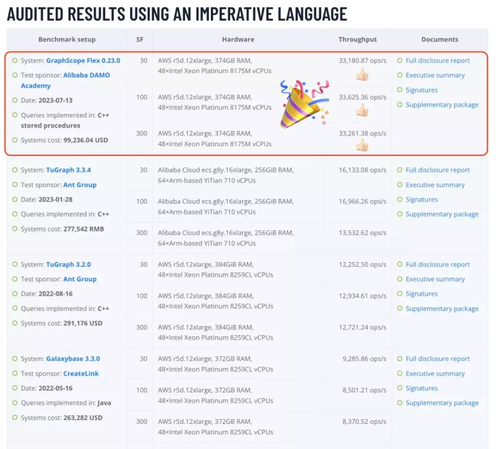Open TuGraph 3.2.0 Signatures document

pyautogui.click(x=422, y=294)
